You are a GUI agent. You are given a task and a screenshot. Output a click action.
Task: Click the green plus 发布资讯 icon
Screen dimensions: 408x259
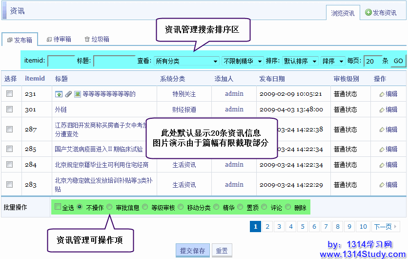click(368, 13)
